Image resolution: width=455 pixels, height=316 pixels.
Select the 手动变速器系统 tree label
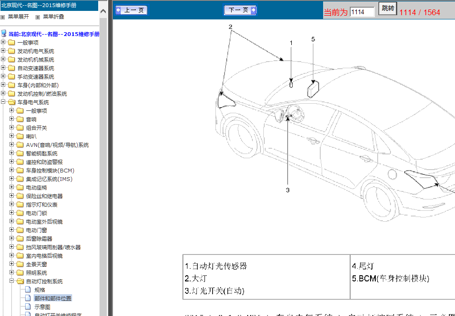point(36,77)
